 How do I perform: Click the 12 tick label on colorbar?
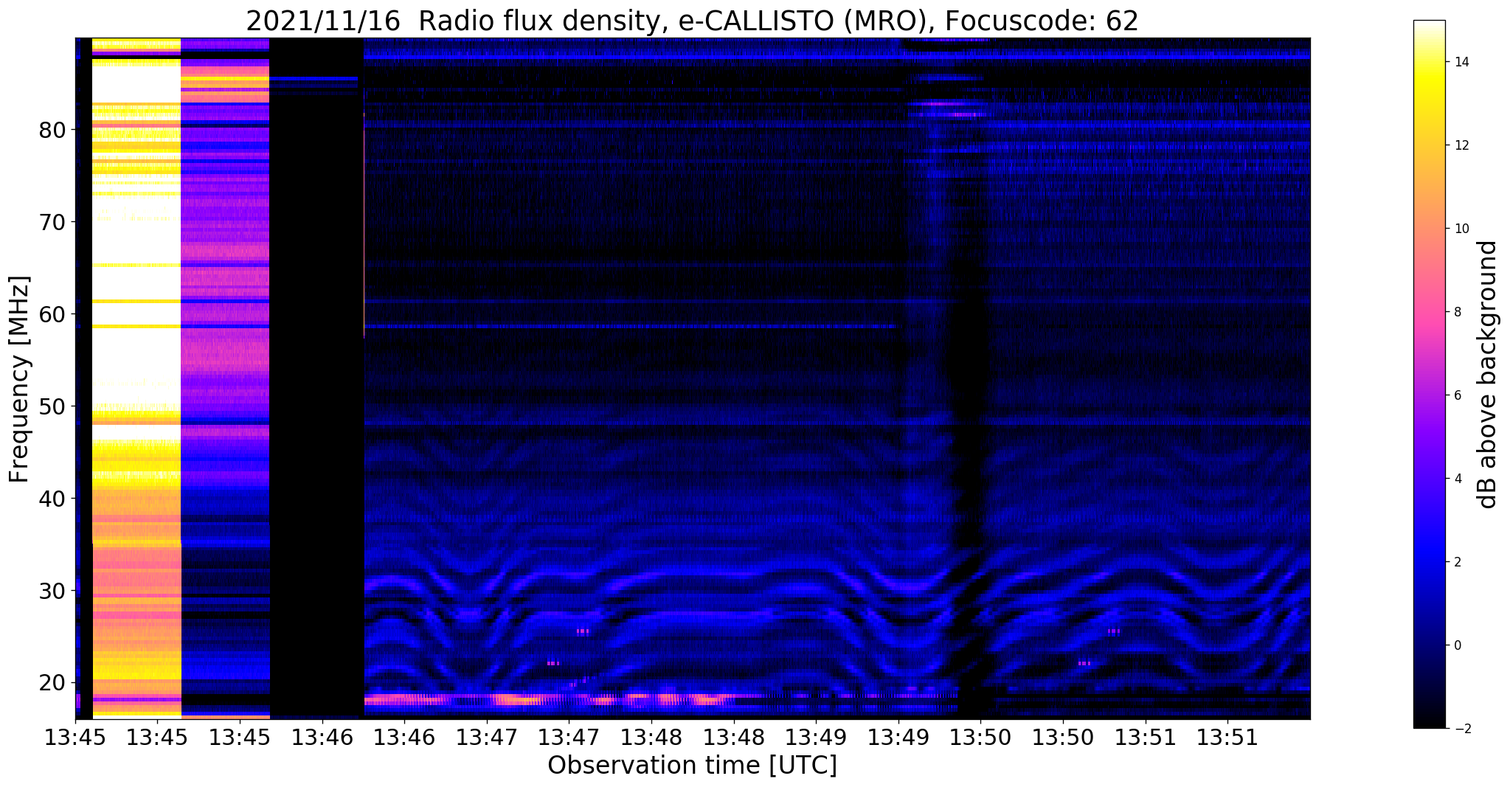pos(1461,146)
